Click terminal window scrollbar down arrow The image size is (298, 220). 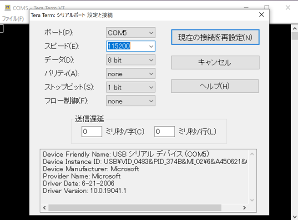click(295, 216)
